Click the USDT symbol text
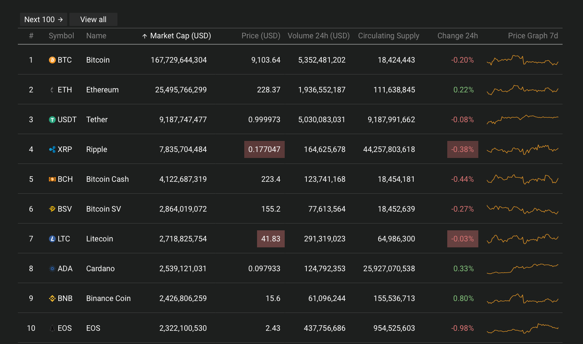583x344 pixels. pyautogui.click(x=67, y=120)
